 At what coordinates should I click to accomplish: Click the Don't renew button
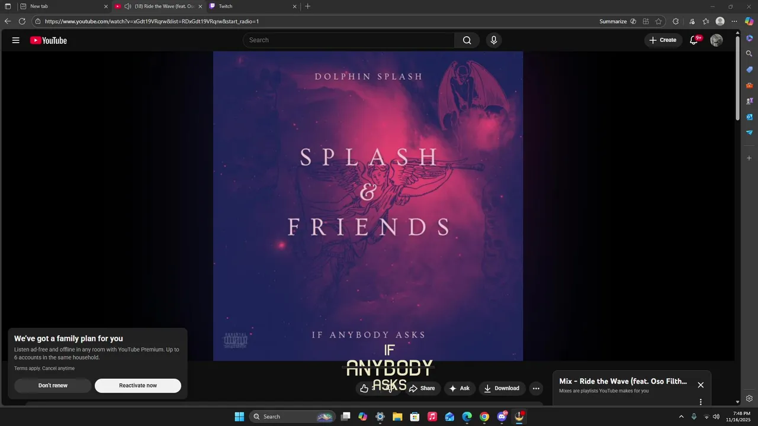coord(53,386)
